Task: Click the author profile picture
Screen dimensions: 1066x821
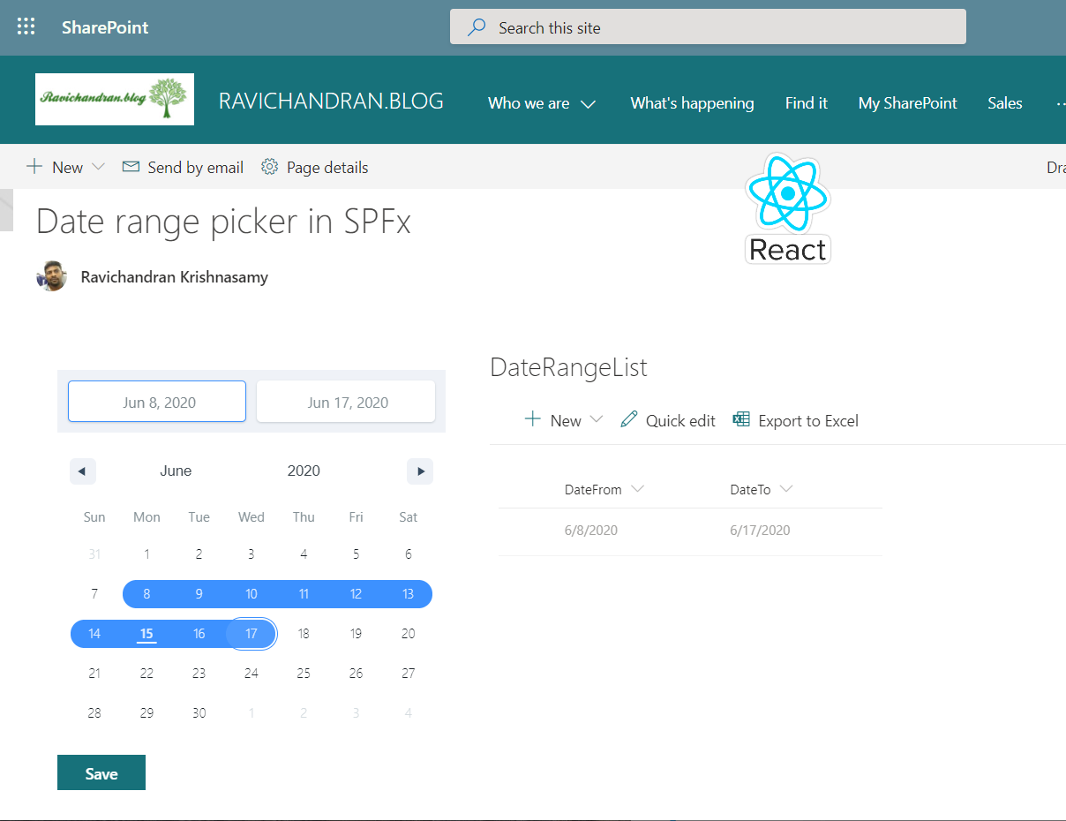Action: click(x=51, y=277)
